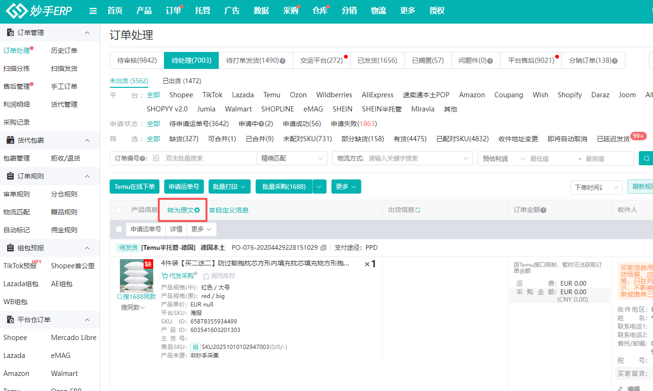Copy the order number PO-076 using the copy icon

[323, 247]
